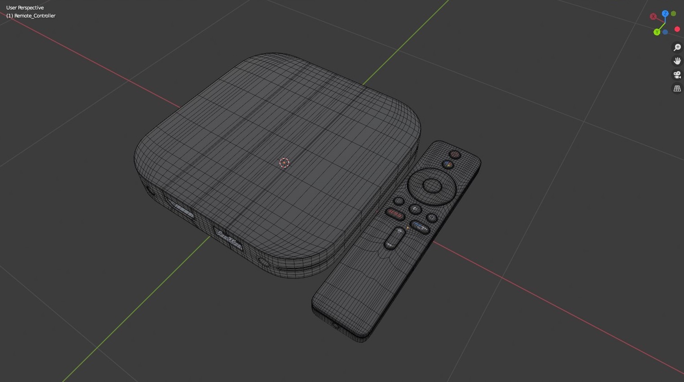Click the User Perspective label
The width and height of the screenshot is (684, 382).
tap(25, 8)
